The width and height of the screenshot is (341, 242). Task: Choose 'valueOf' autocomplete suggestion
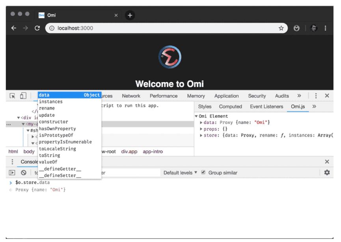coord(70,162)
